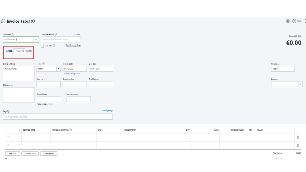This screenshot has width=306, height=172.
Task: Click the Customer name input field
Action: point(19,39)
